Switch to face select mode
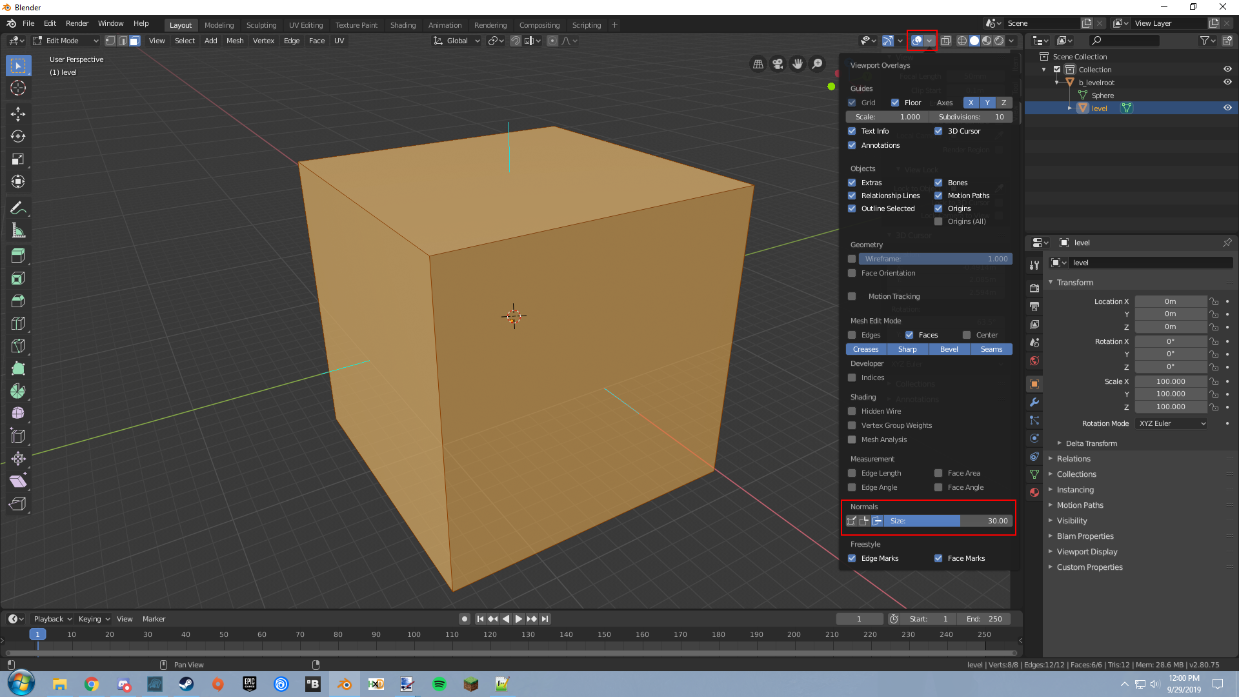This screenshot has height=697, width=1239. coord(134,41)
